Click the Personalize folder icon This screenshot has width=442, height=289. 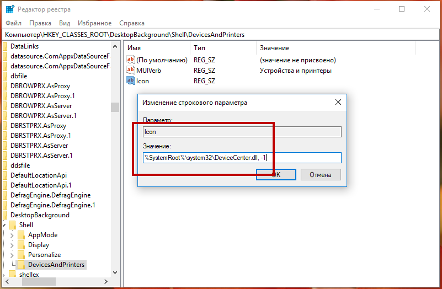[x=21, y=255]
